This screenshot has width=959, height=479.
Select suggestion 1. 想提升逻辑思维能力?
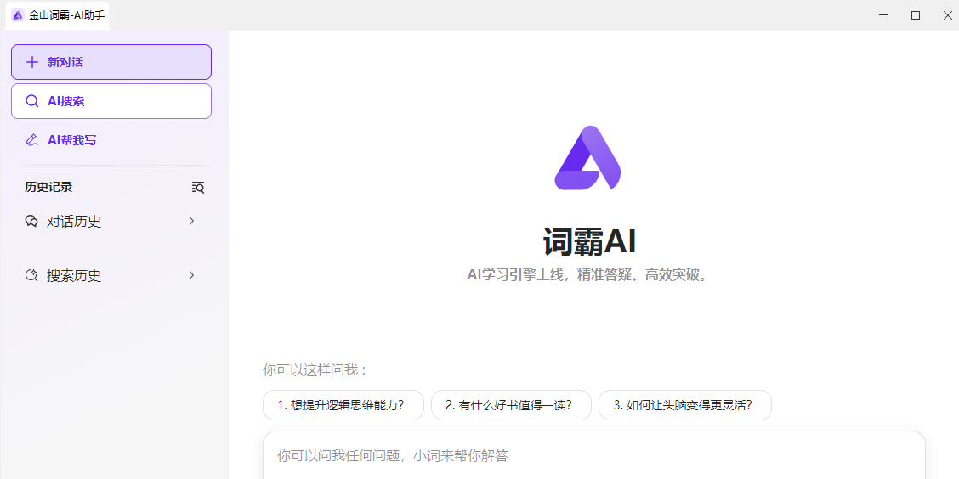coord(343,405)
